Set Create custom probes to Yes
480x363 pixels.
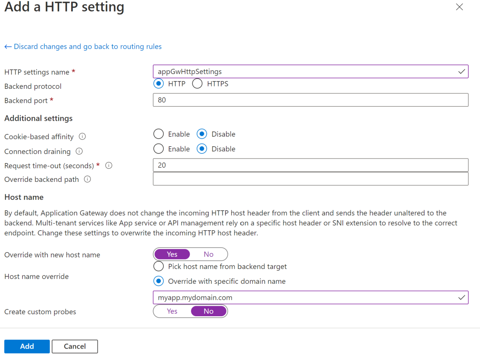[x=172, y=311]
